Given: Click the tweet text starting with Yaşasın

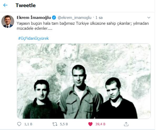Looking at the screenshot, I should click(83, 26).
